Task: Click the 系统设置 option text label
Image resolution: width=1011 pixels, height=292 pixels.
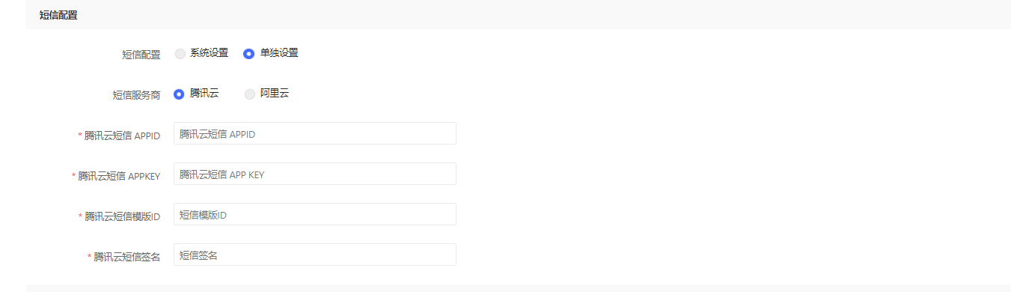Action: click(x=210, y=53)
